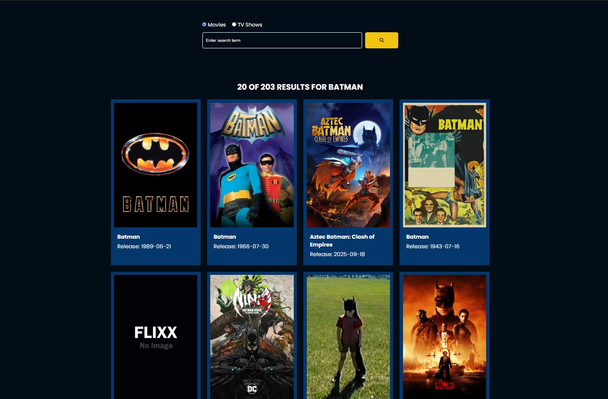Click the 'Release: 2025-09-18' date text
This screenshot has height=399, width=608.
pos(337,254)
